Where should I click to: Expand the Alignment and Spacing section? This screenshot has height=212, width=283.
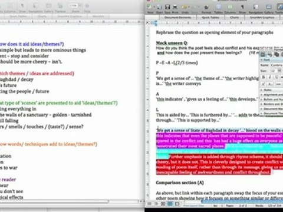[272, 95]
